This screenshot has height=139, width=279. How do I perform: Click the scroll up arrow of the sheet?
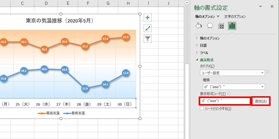(x=187, y=3)
